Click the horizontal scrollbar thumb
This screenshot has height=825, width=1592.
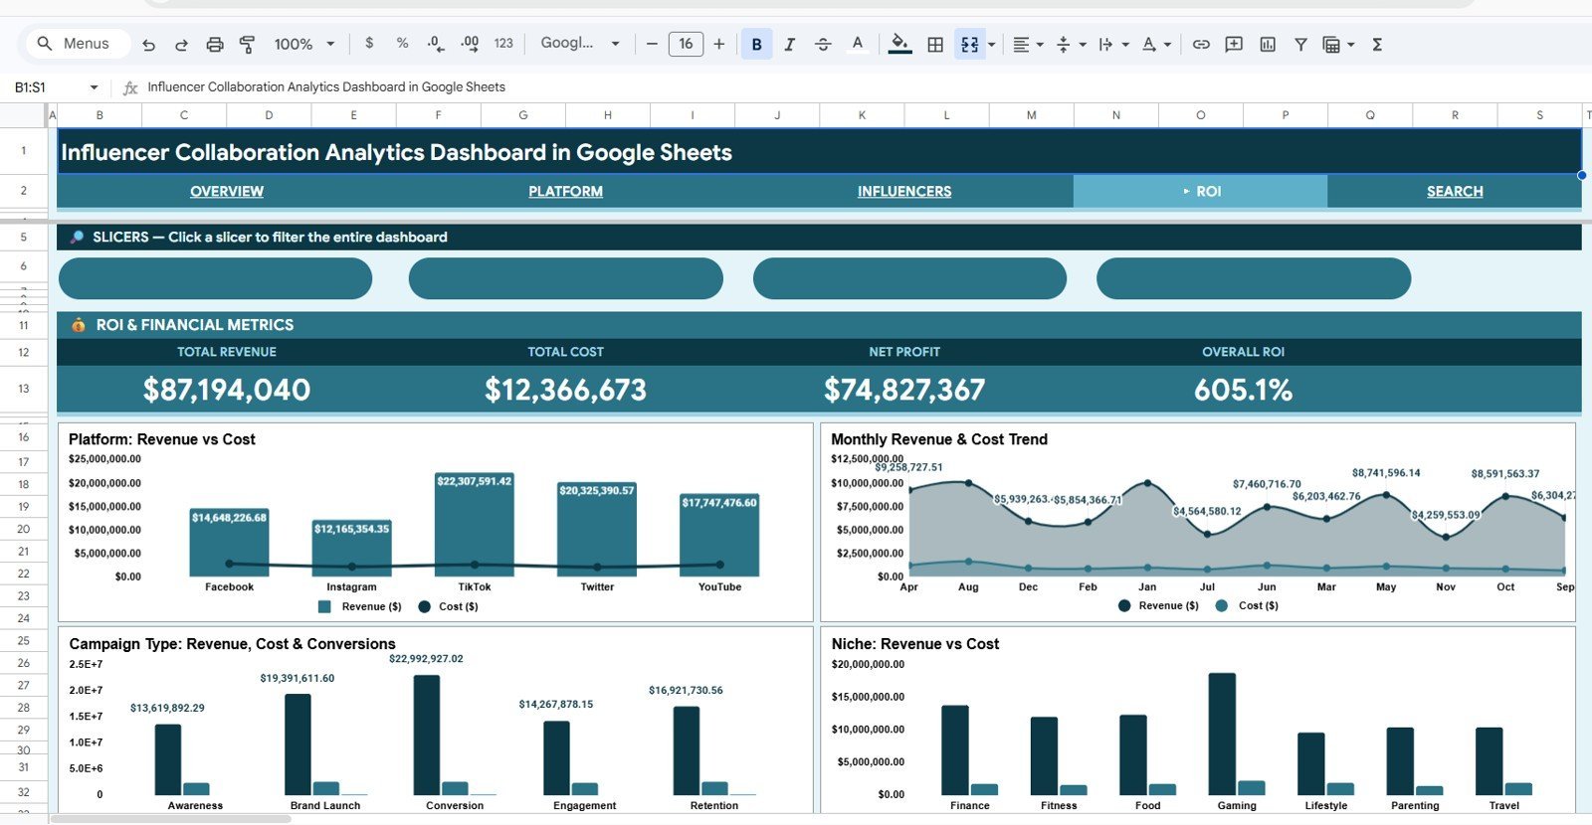pos(170,819)
